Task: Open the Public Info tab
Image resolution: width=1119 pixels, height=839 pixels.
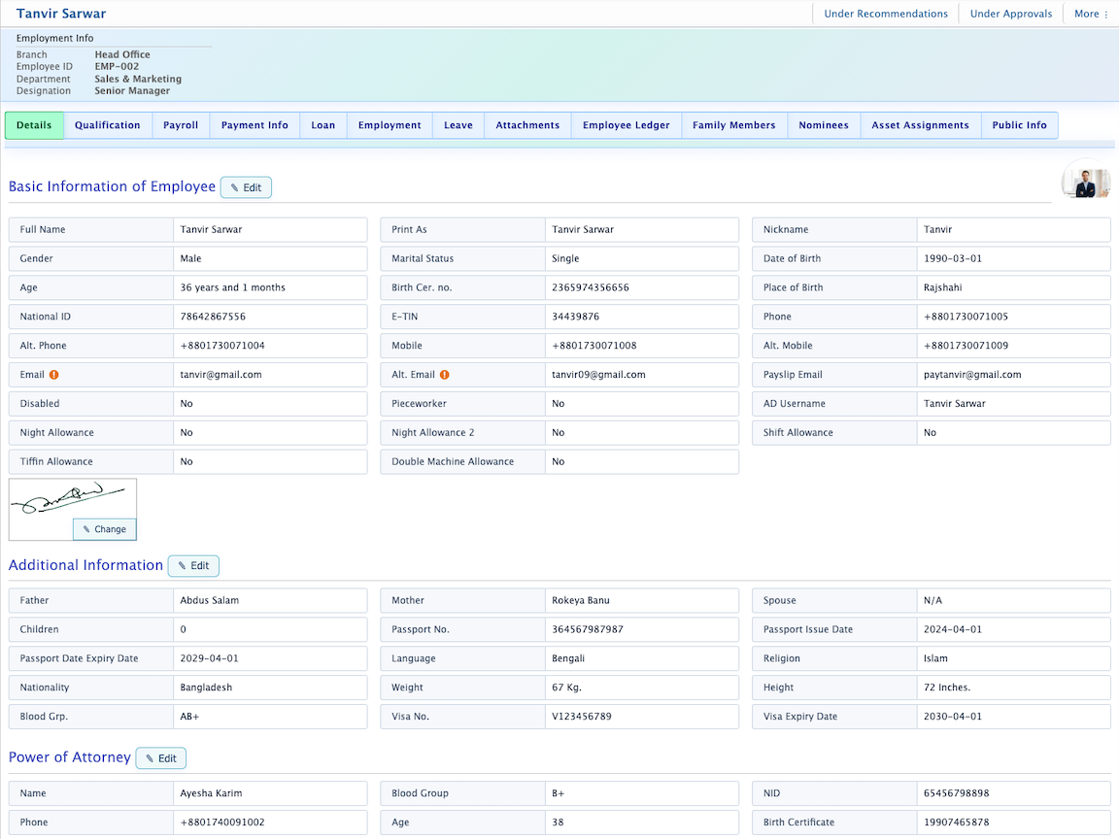Action: (1019, 124)
